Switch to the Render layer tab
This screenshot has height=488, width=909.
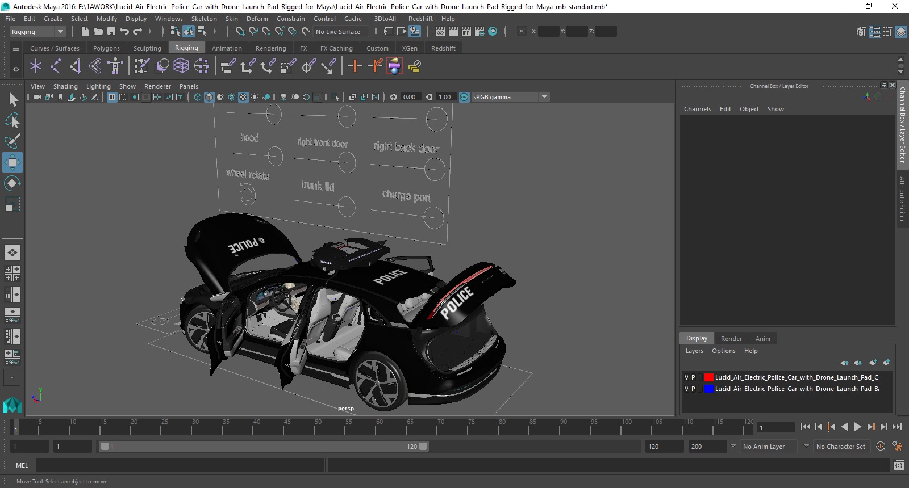[x=731, y=339]
